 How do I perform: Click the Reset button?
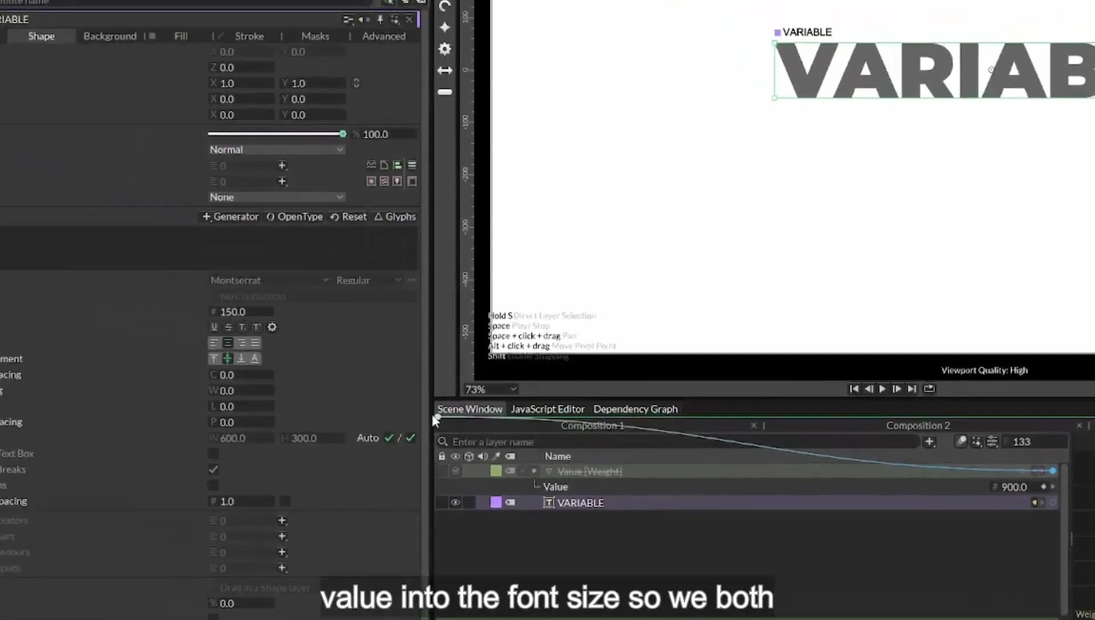[348, 217]
